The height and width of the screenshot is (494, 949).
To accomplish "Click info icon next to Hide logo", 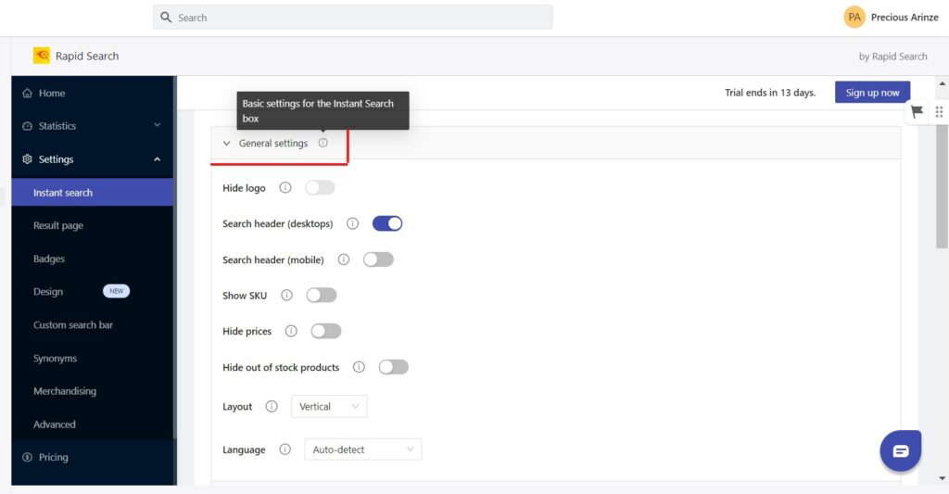I will [x=285, y=187].
